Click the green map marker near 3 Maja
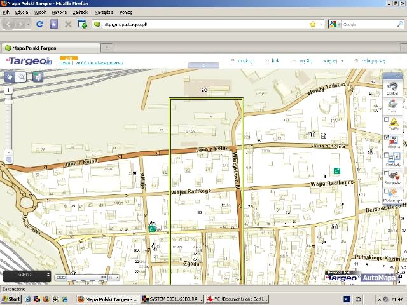 (152, 228)
